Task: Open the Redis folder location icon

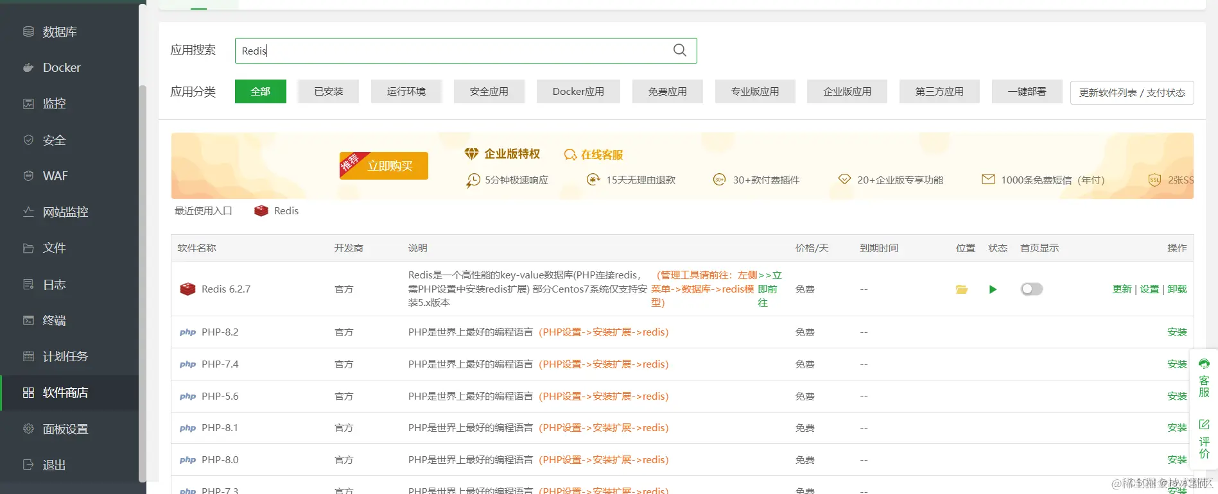Action: (961, 289)
